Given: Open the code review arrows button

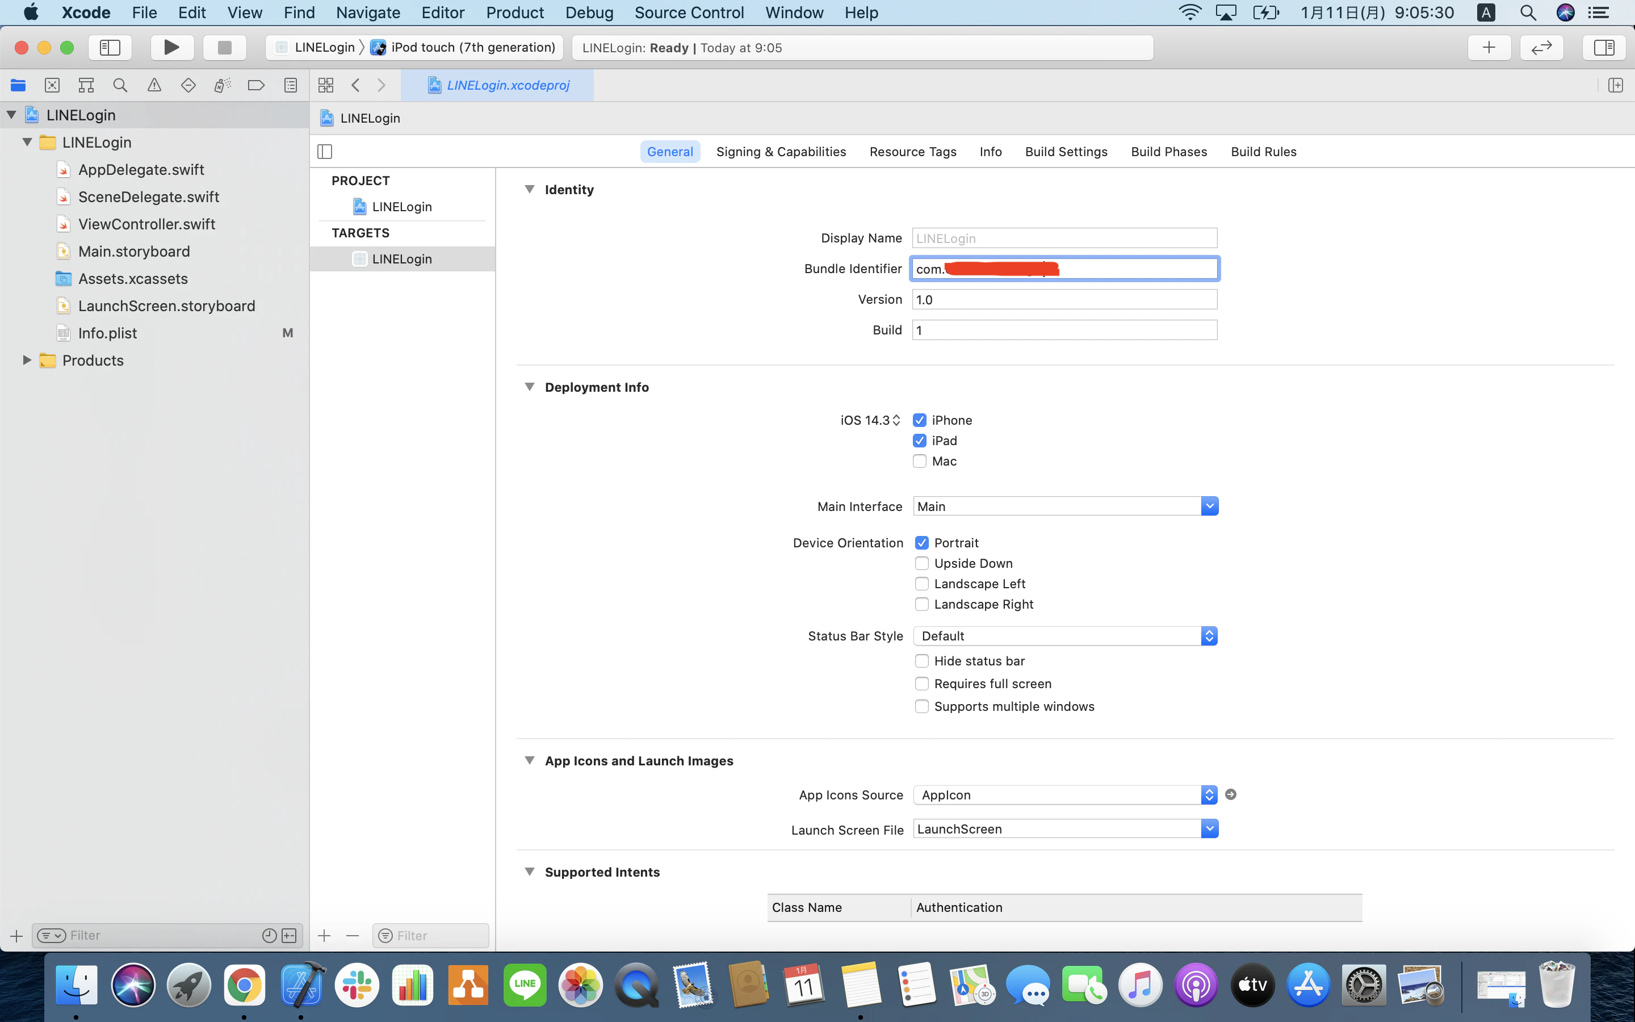Looking at the screenshot, I should tap(1541, 47).
